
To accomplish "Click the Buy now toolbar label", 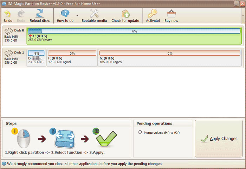I will click(x=171, y=21).
